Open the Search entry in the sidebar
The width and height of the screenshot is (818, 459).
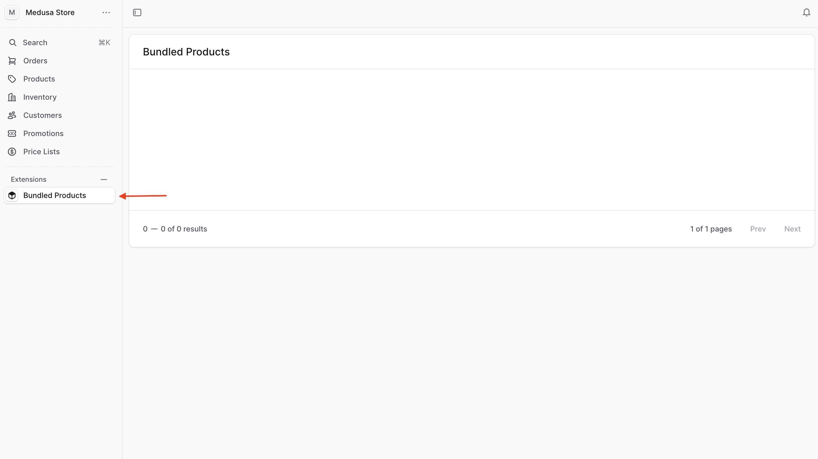point(35,43)
